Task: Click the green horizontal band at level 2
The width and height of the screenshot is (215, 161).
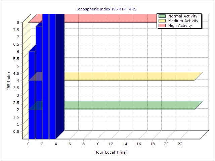Action: coord(128,105)
